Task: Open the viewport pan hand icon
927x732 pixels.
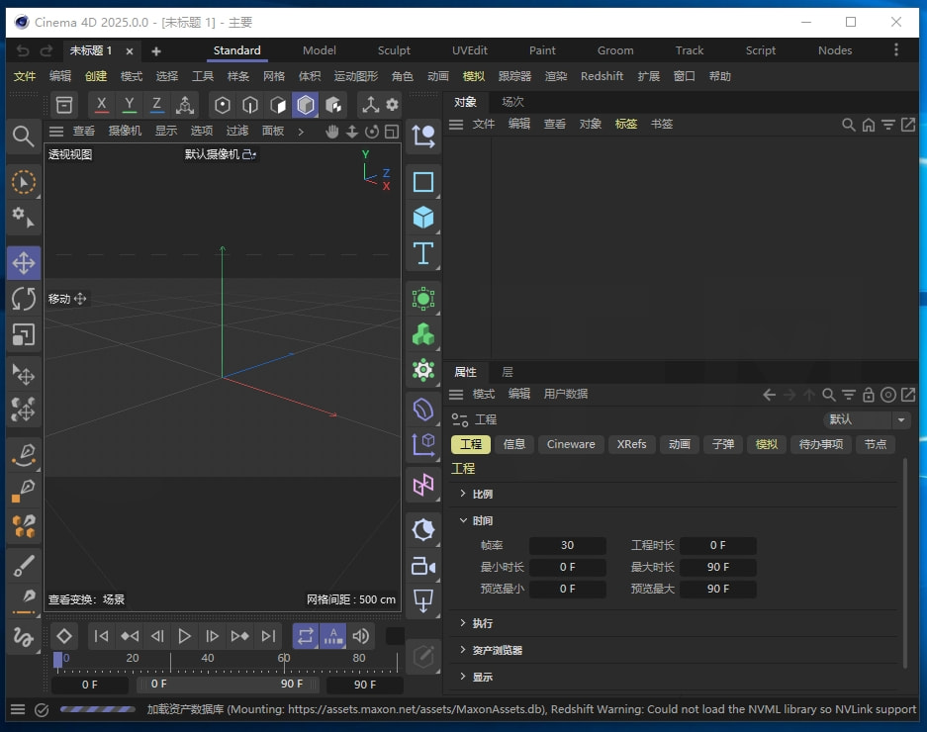Action: pyautogui.click(x=332, y=132)
